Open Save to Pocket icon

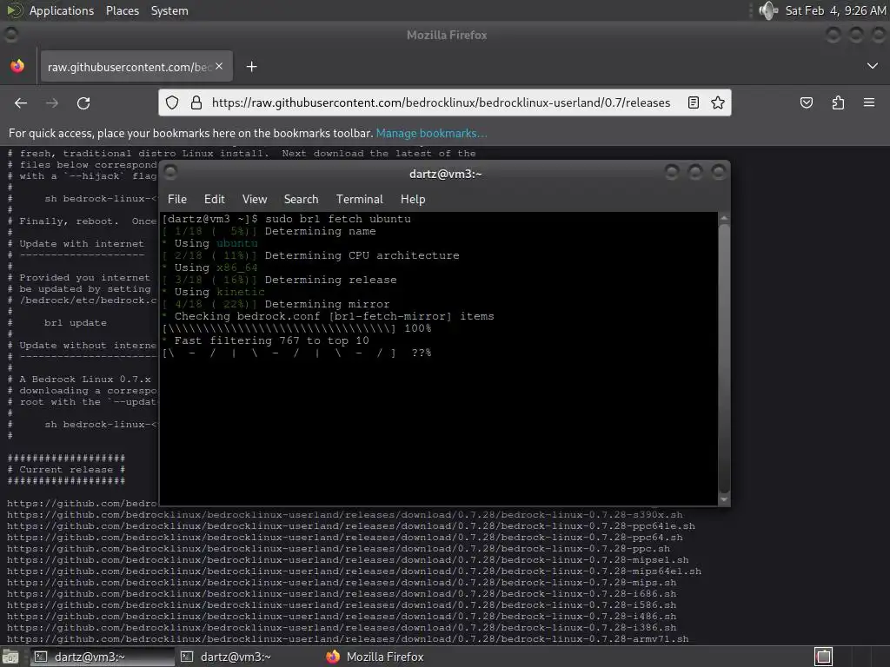pyautogui.click(x=806, y=102)
